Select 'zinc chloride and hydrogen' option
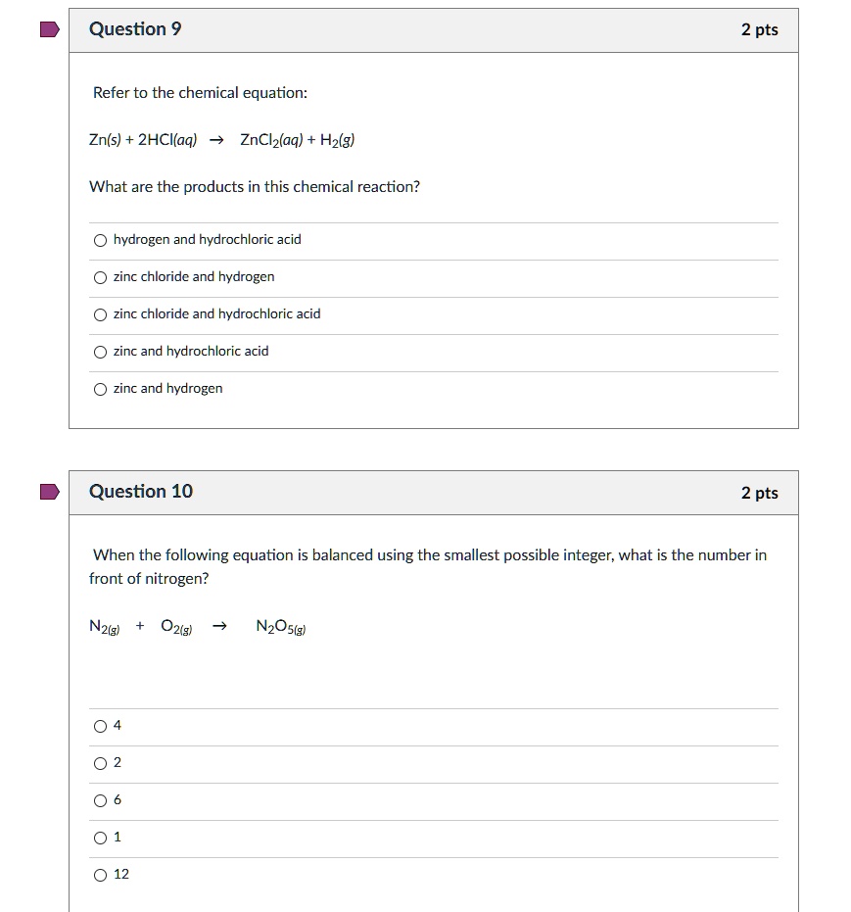Viewport: 851px width, 912px height. coord(100,276)
